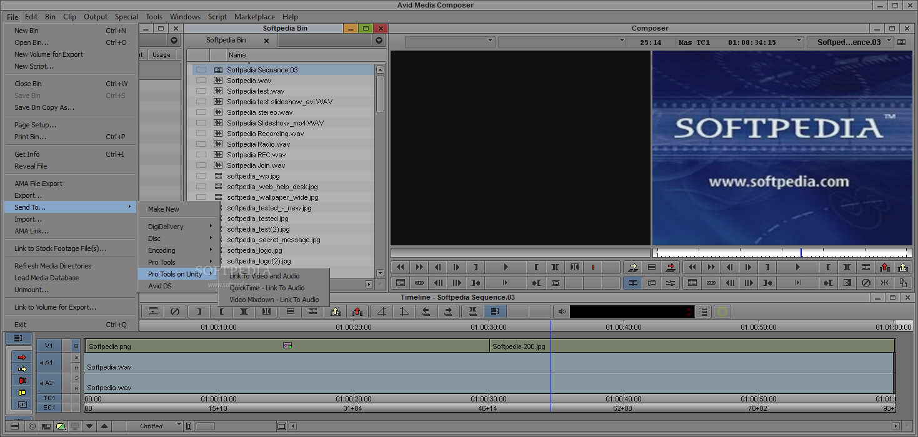The width and height of the screenshot is (918, 437).
Task: Click the red Lift icon in timeline toolbar
Action: pyautogui.click(x=357, y=312)
